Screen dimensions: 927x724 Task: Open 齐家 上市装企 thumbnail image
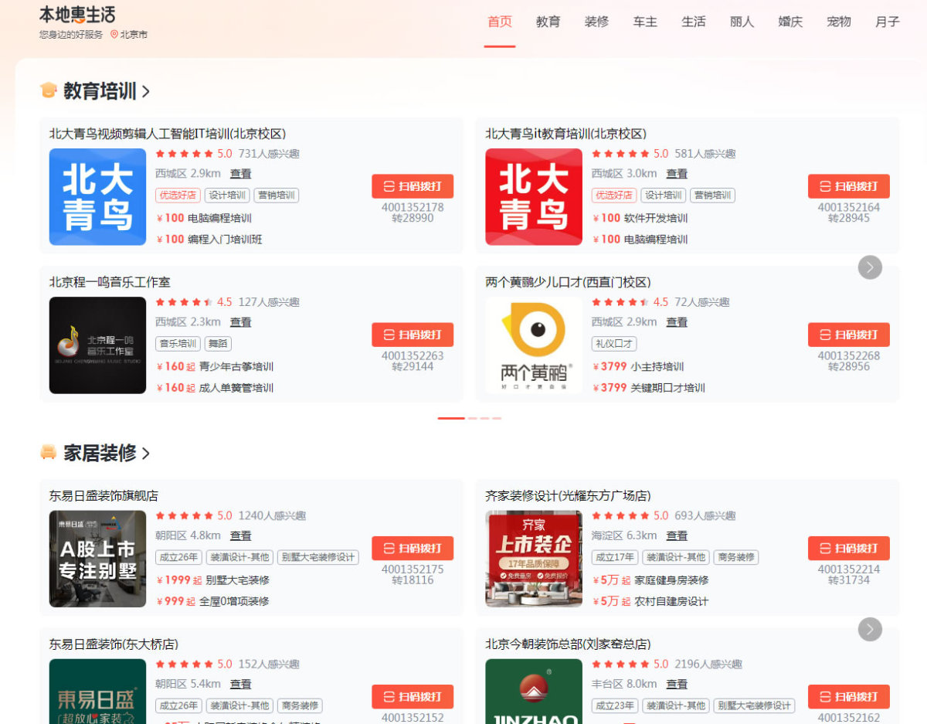[534, 559]
